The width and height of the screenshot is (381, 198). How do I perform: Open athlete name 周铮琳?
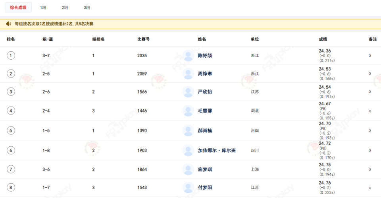click(x=205, y=74)
